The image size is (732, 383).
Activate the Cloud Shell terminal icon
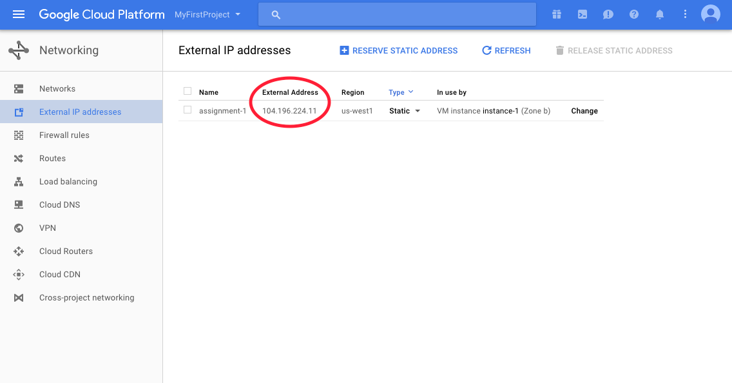click(583, 14)
